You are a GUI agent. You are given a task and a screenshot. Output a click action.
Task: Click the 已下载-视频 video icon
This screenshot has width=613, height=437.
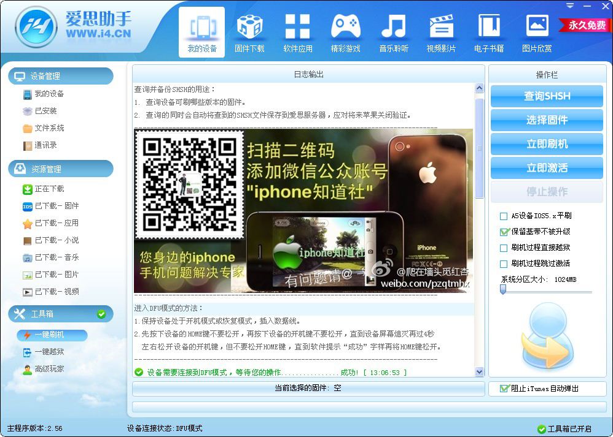(x=28, y=292)
